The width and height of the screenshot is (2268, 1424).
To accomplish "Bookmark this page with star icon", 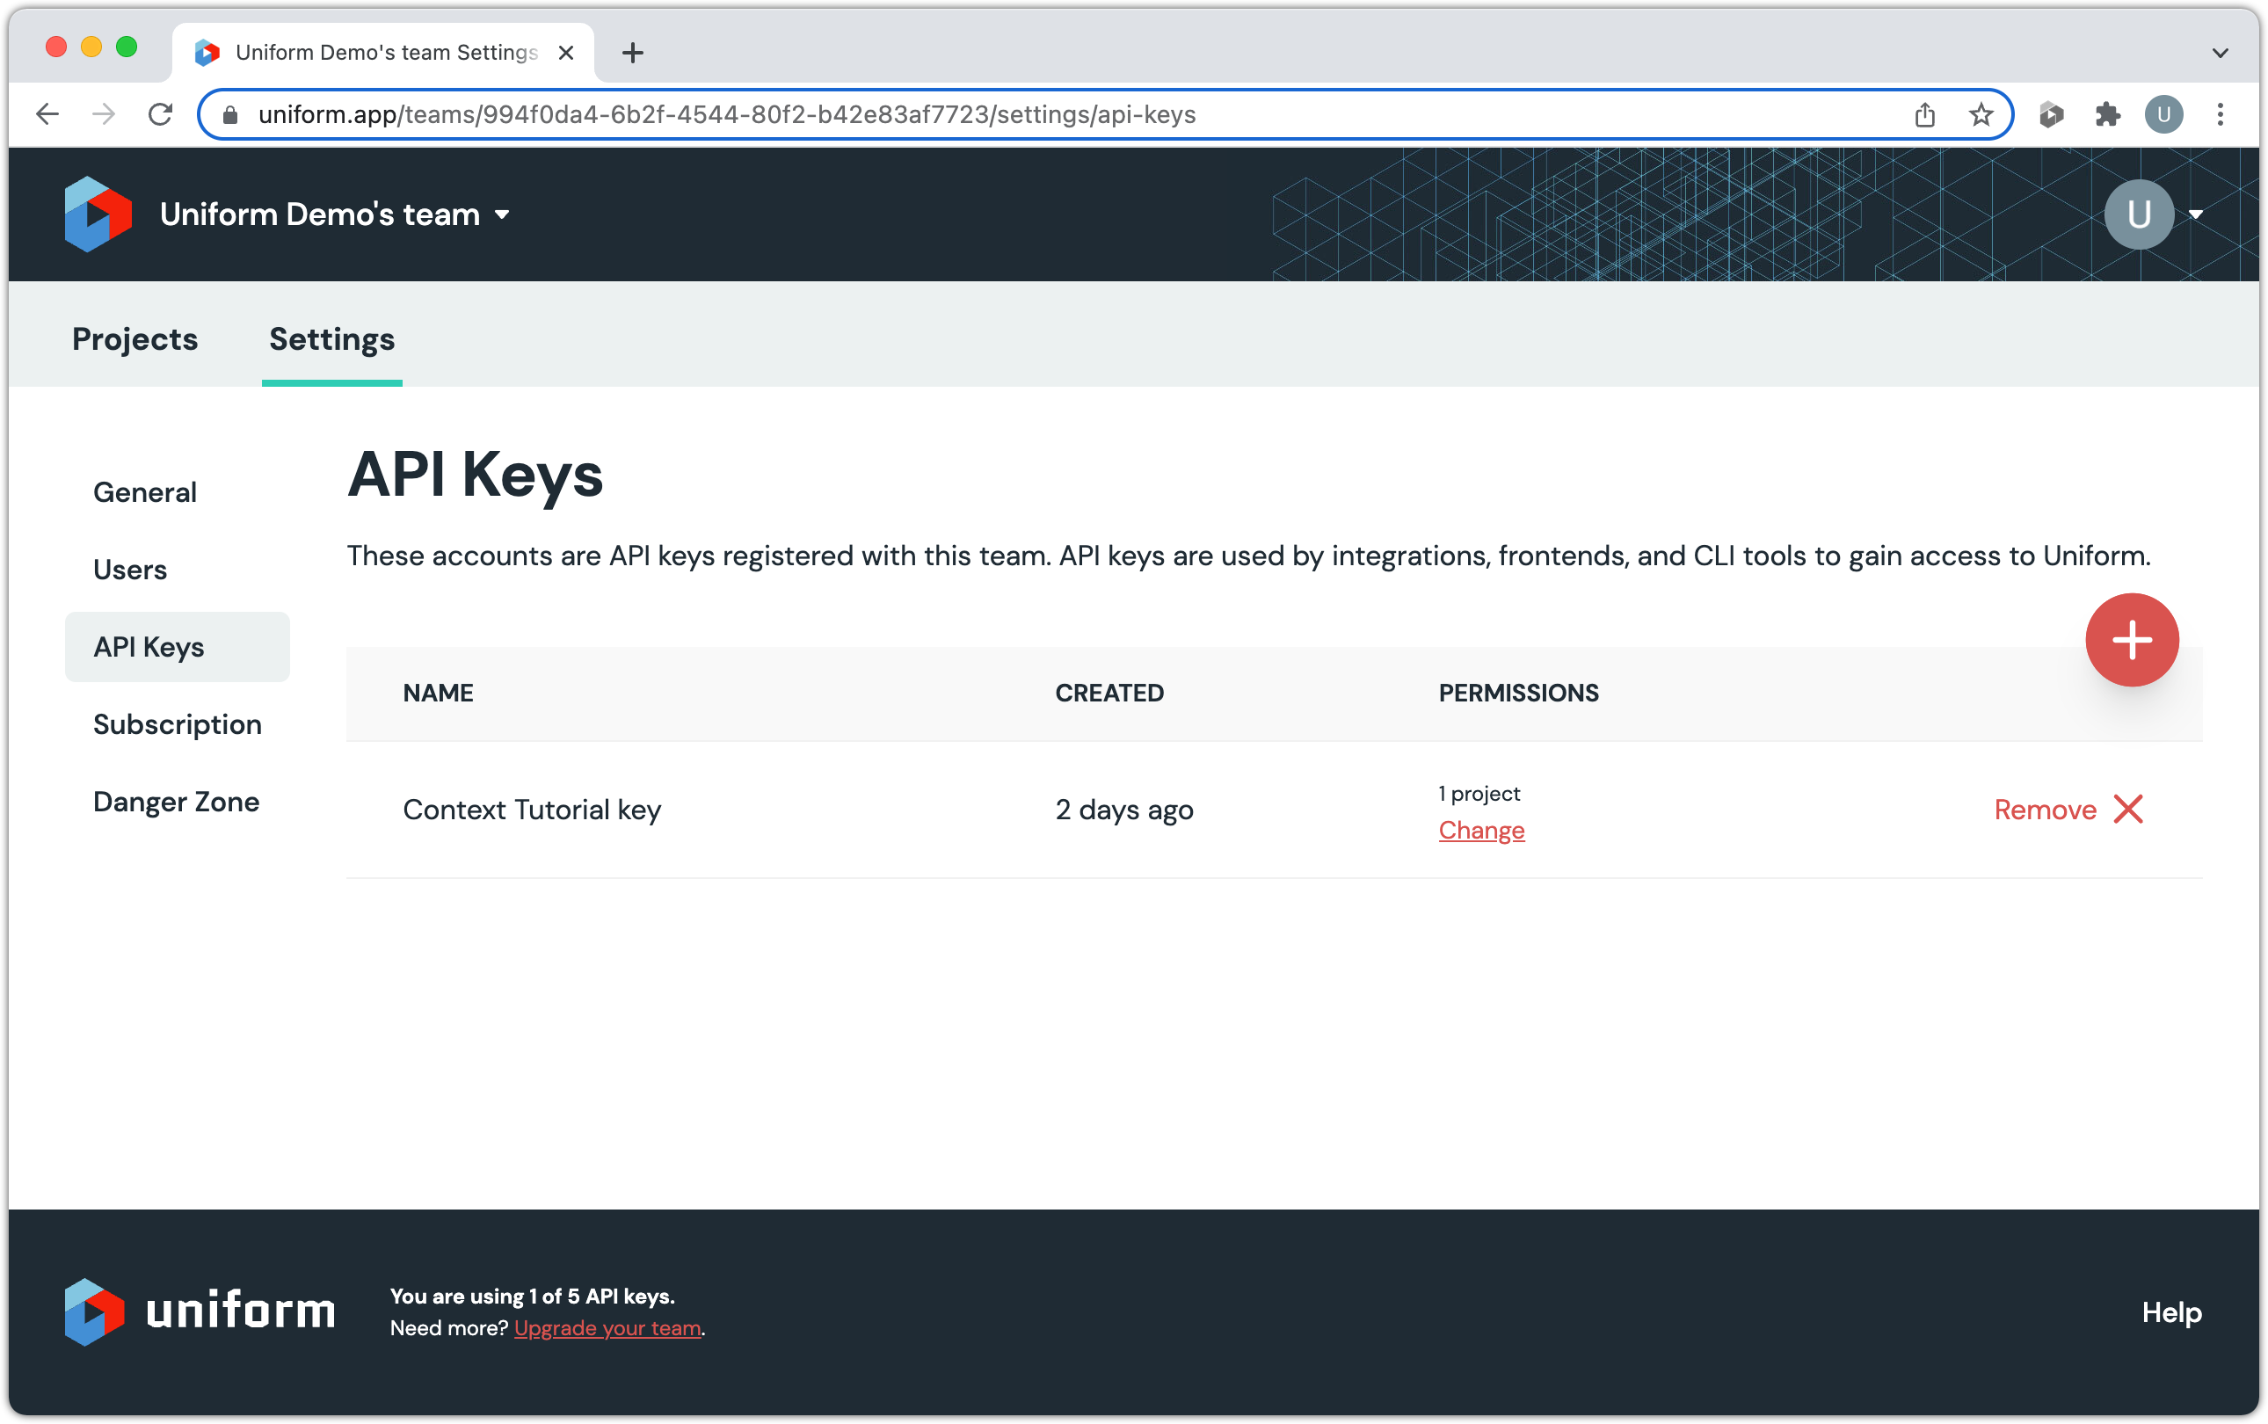I will click(x=1980, y=115).
